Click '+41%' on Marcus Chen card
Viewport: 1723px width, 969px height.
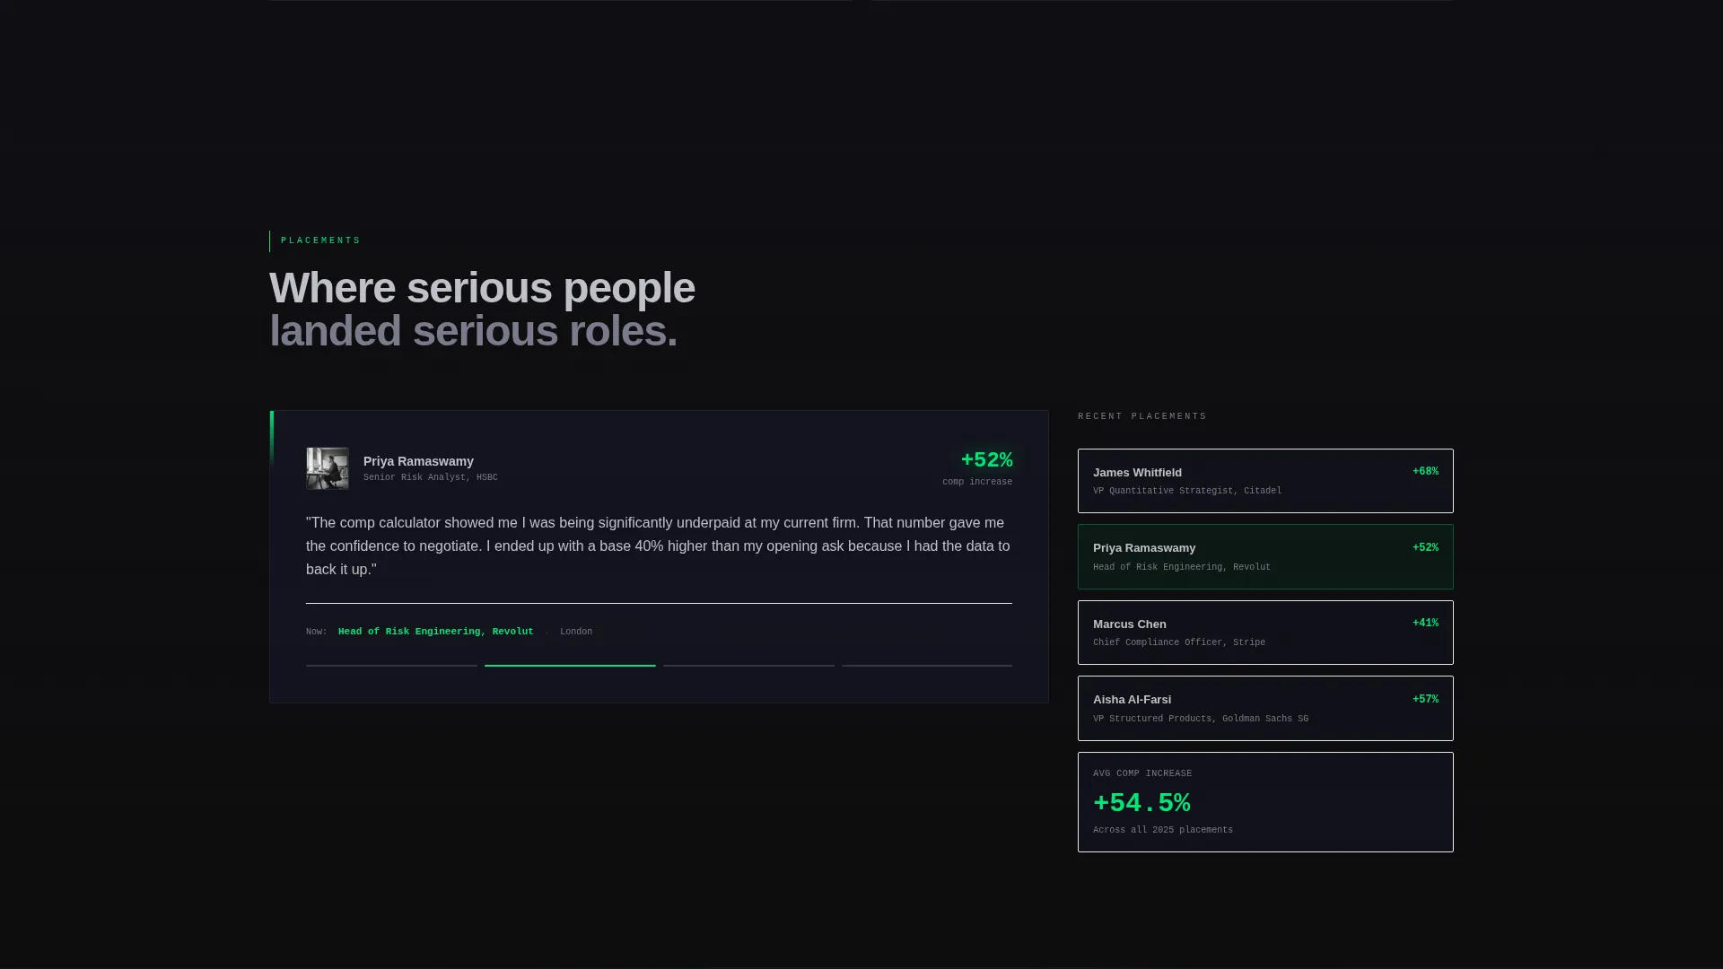pyautogui.click(x=1425, y=623)
